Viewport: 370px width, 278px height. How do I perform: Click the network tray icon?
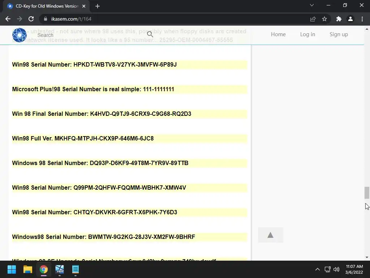pos(327,269)
